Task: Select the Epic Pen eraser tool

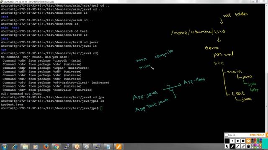Action: (x=243, y=146)
